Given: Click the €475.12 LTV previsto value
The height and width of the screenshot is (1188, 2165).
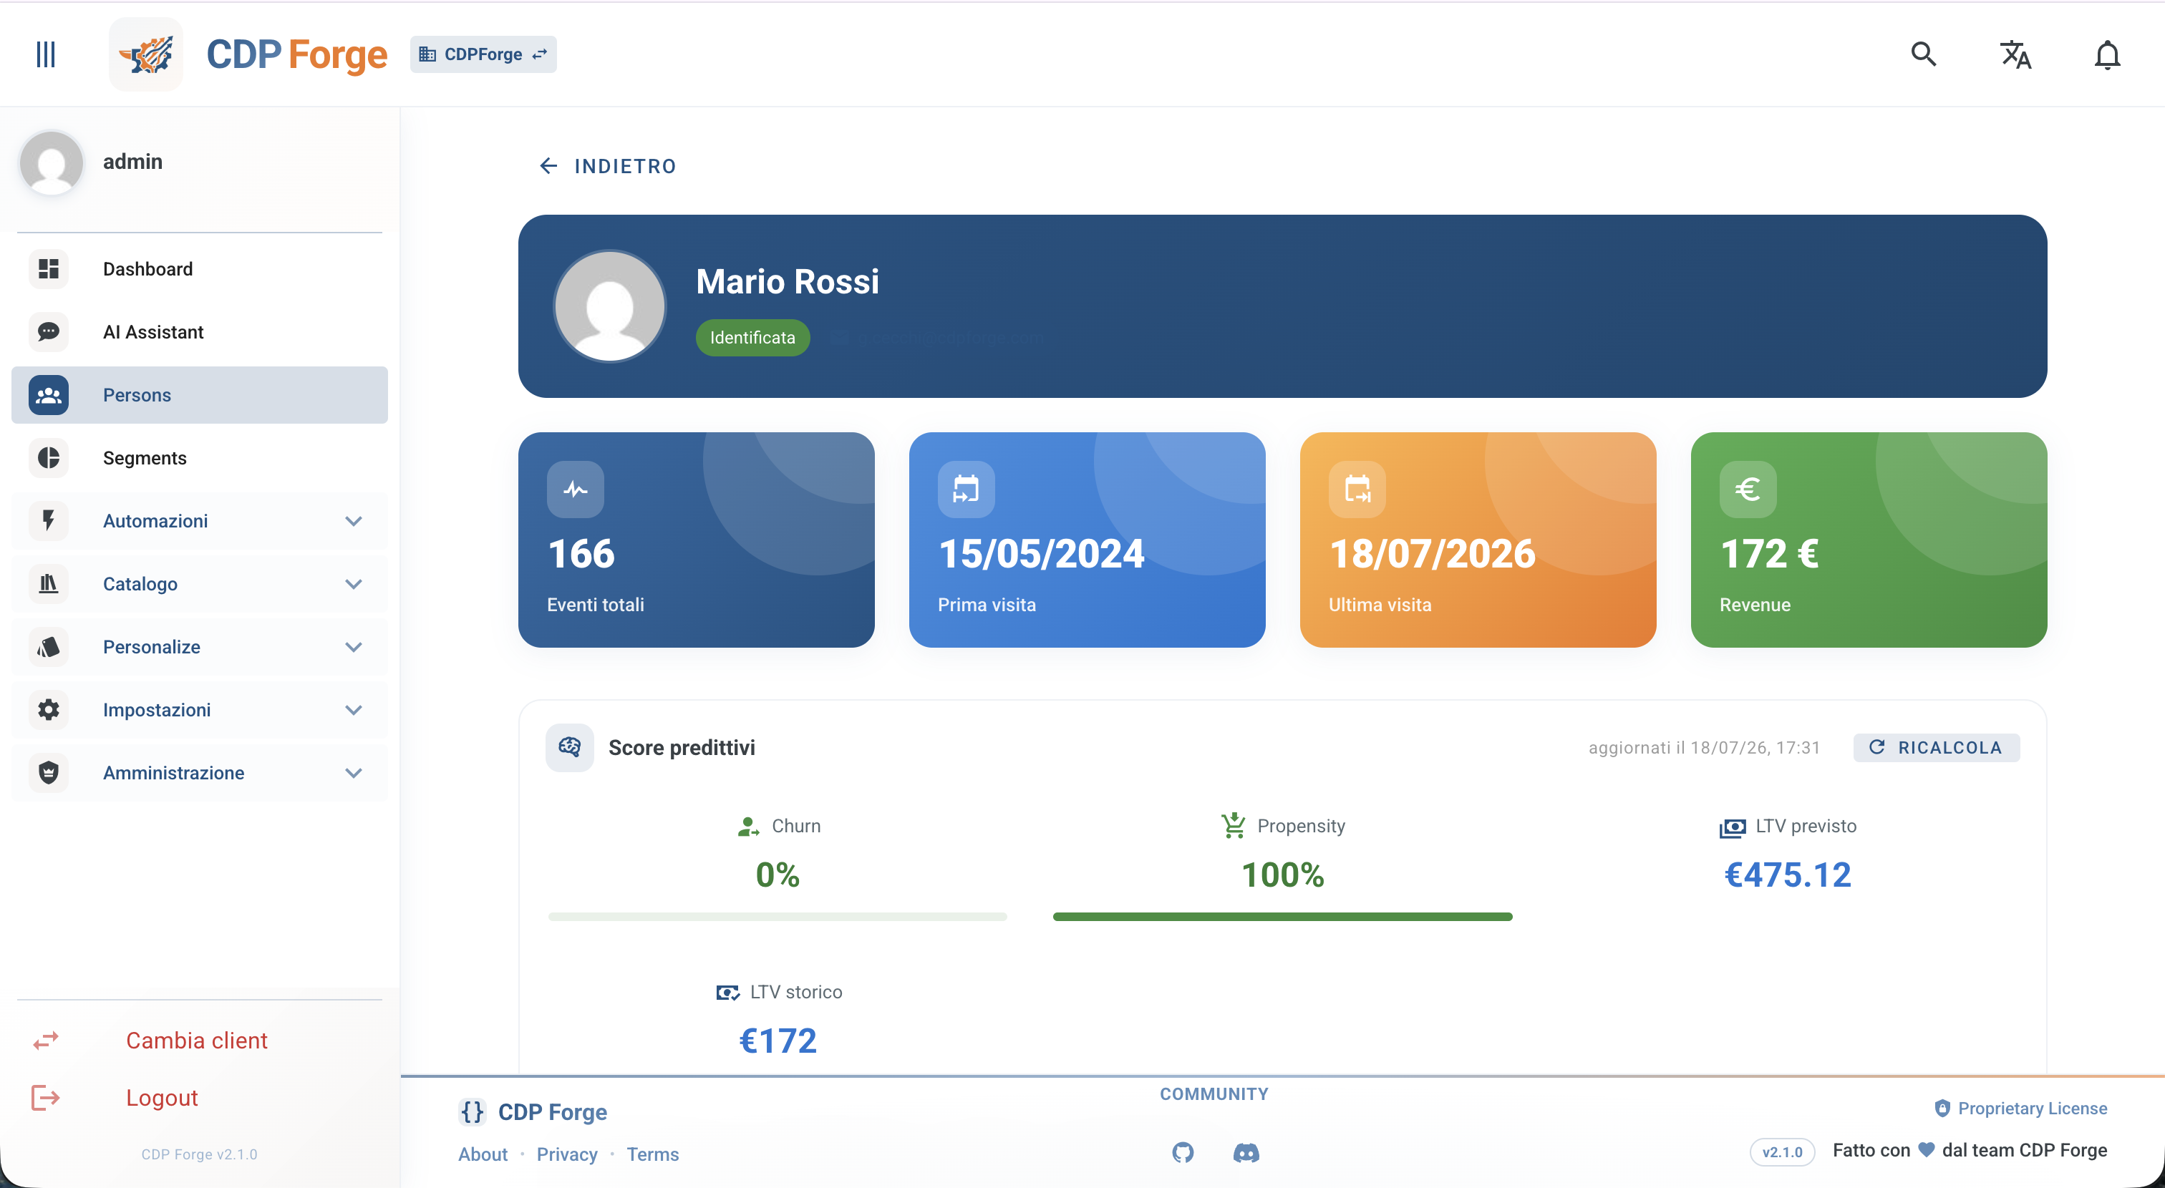Looking at the screenshot, I should [1788, 875].
